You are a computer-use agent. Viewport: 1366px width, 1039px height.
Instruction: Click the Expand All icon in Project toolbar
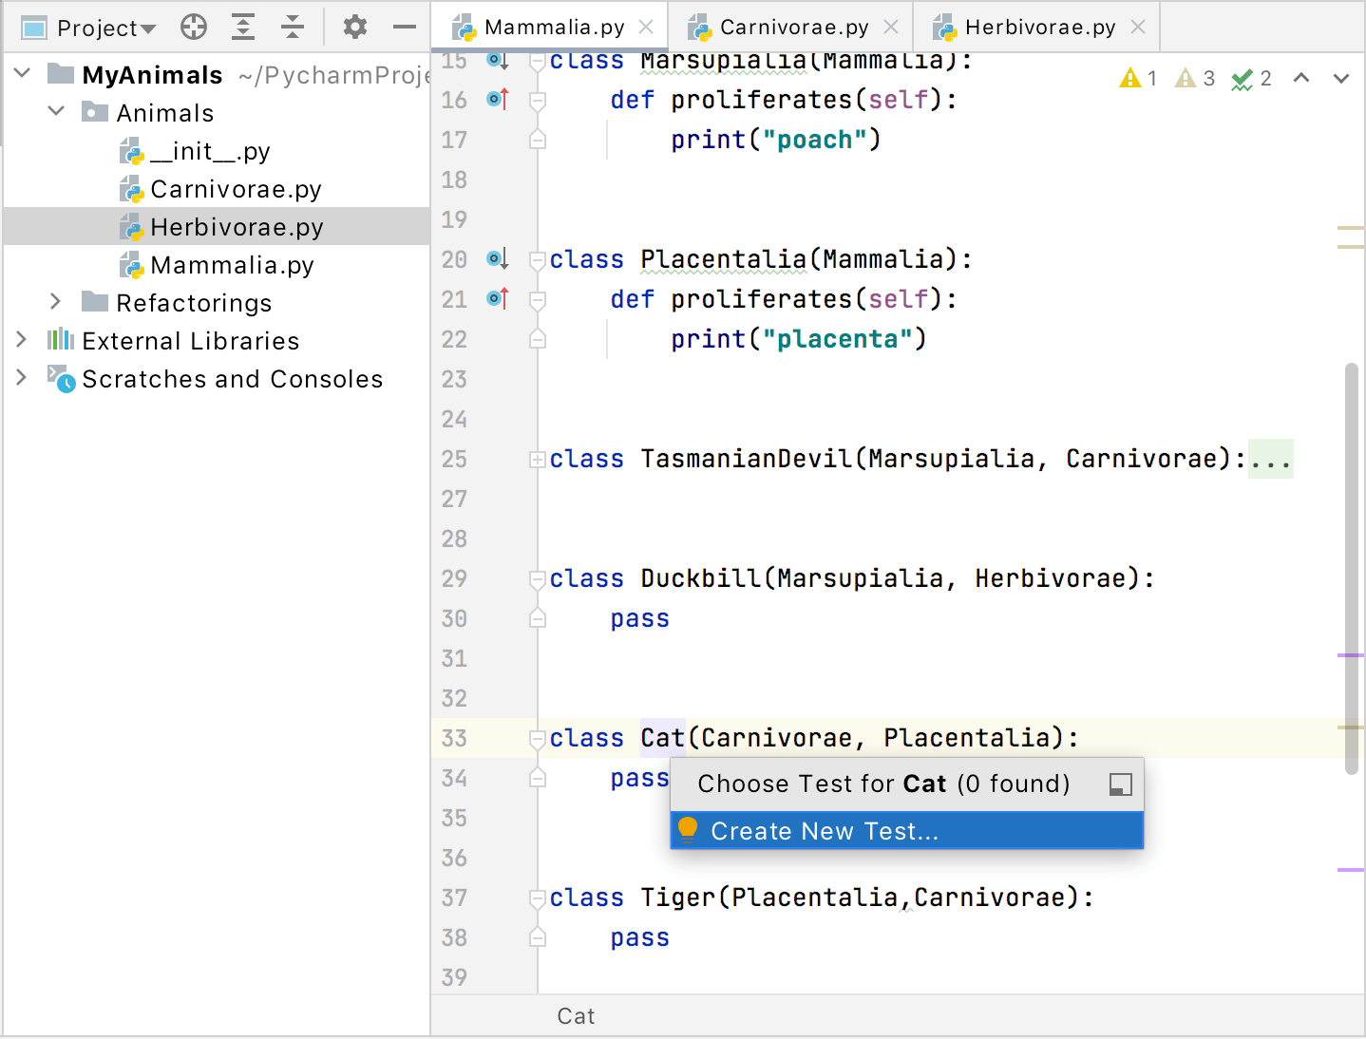(243, 28)
